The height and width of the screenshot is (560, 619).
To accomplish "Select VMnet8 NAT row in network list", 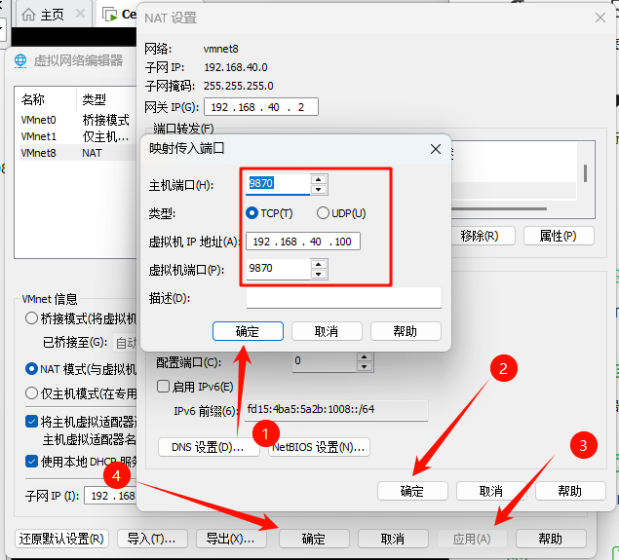I will click(77, 153).
